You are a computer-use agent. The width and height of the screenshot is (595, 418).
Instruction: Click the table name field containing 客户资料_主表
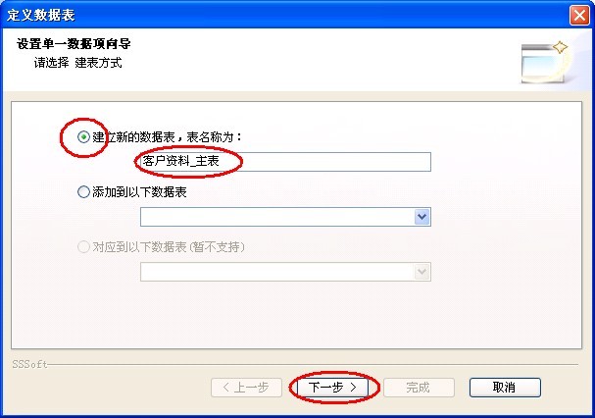285,162
